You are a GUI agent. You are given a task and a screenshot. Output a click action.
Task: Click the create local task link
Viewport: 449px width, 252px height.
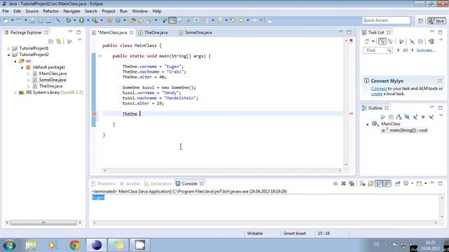pos(377,94)
